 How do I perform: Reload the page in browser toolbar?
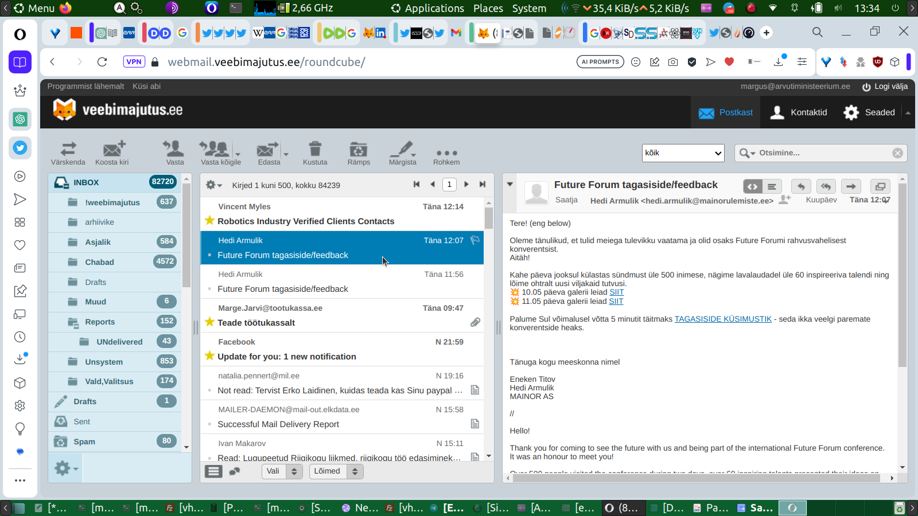coord(102,62)
